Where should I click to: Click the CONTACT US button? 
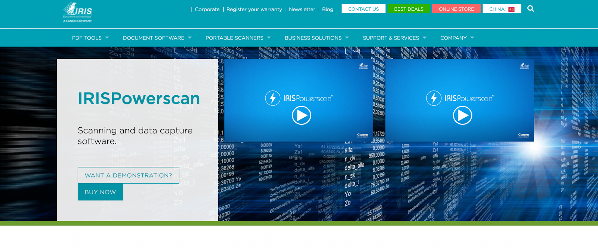[x=363, y=9]
